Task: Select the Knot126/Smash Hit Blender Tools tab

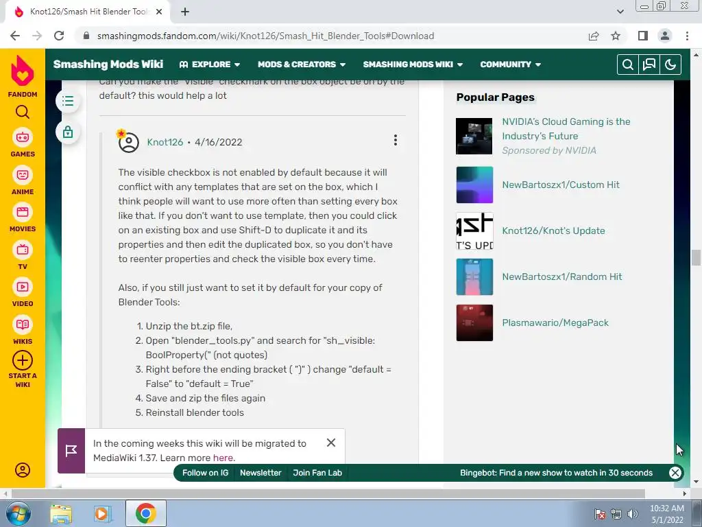Action: [87, 12]
